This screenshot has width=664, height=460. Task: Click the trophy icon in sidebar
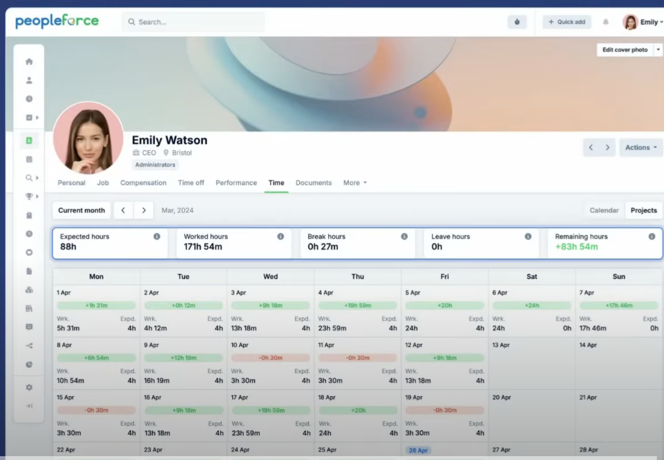point(29,196)
